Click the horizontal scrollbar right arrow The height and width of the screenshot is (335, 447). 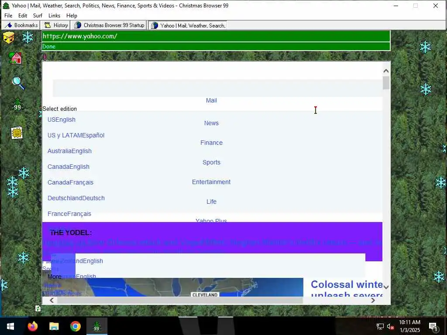373,300
